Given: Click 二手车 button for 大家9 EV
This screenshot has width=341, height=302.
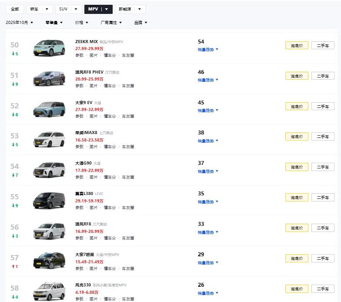Looking at the screenshot, I should click(323, 106).
